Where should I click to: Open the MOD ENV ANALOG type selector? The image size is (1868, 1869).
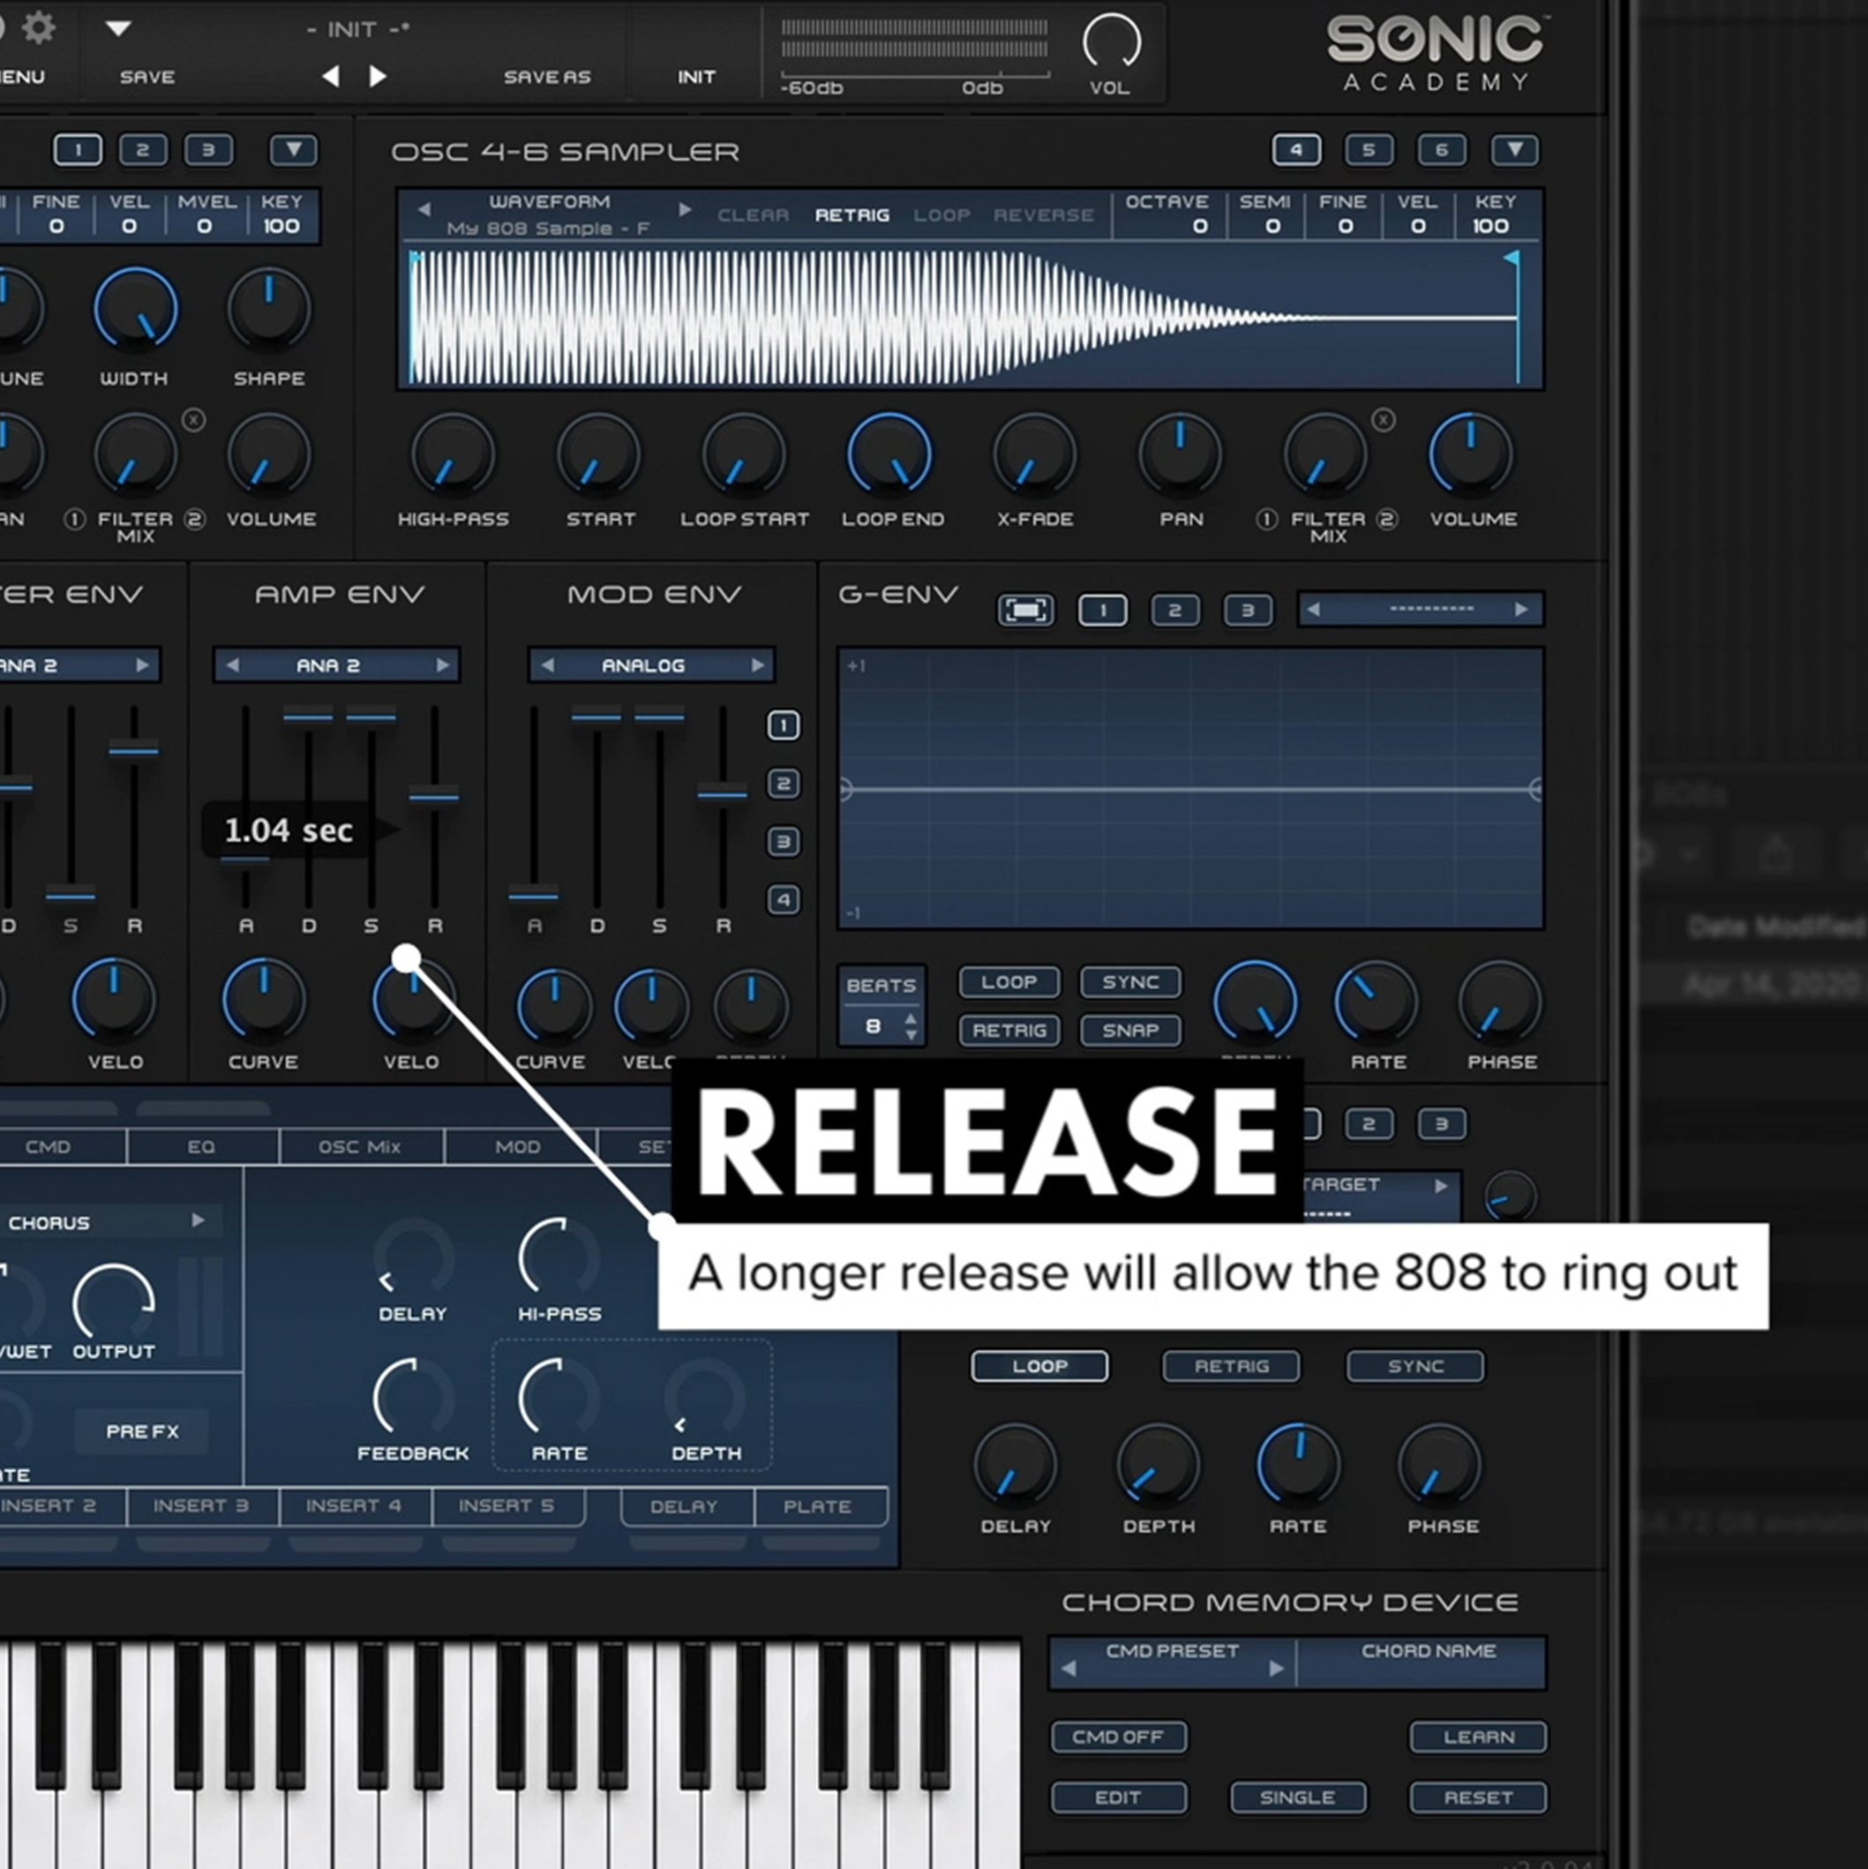(x=643, y=665)
